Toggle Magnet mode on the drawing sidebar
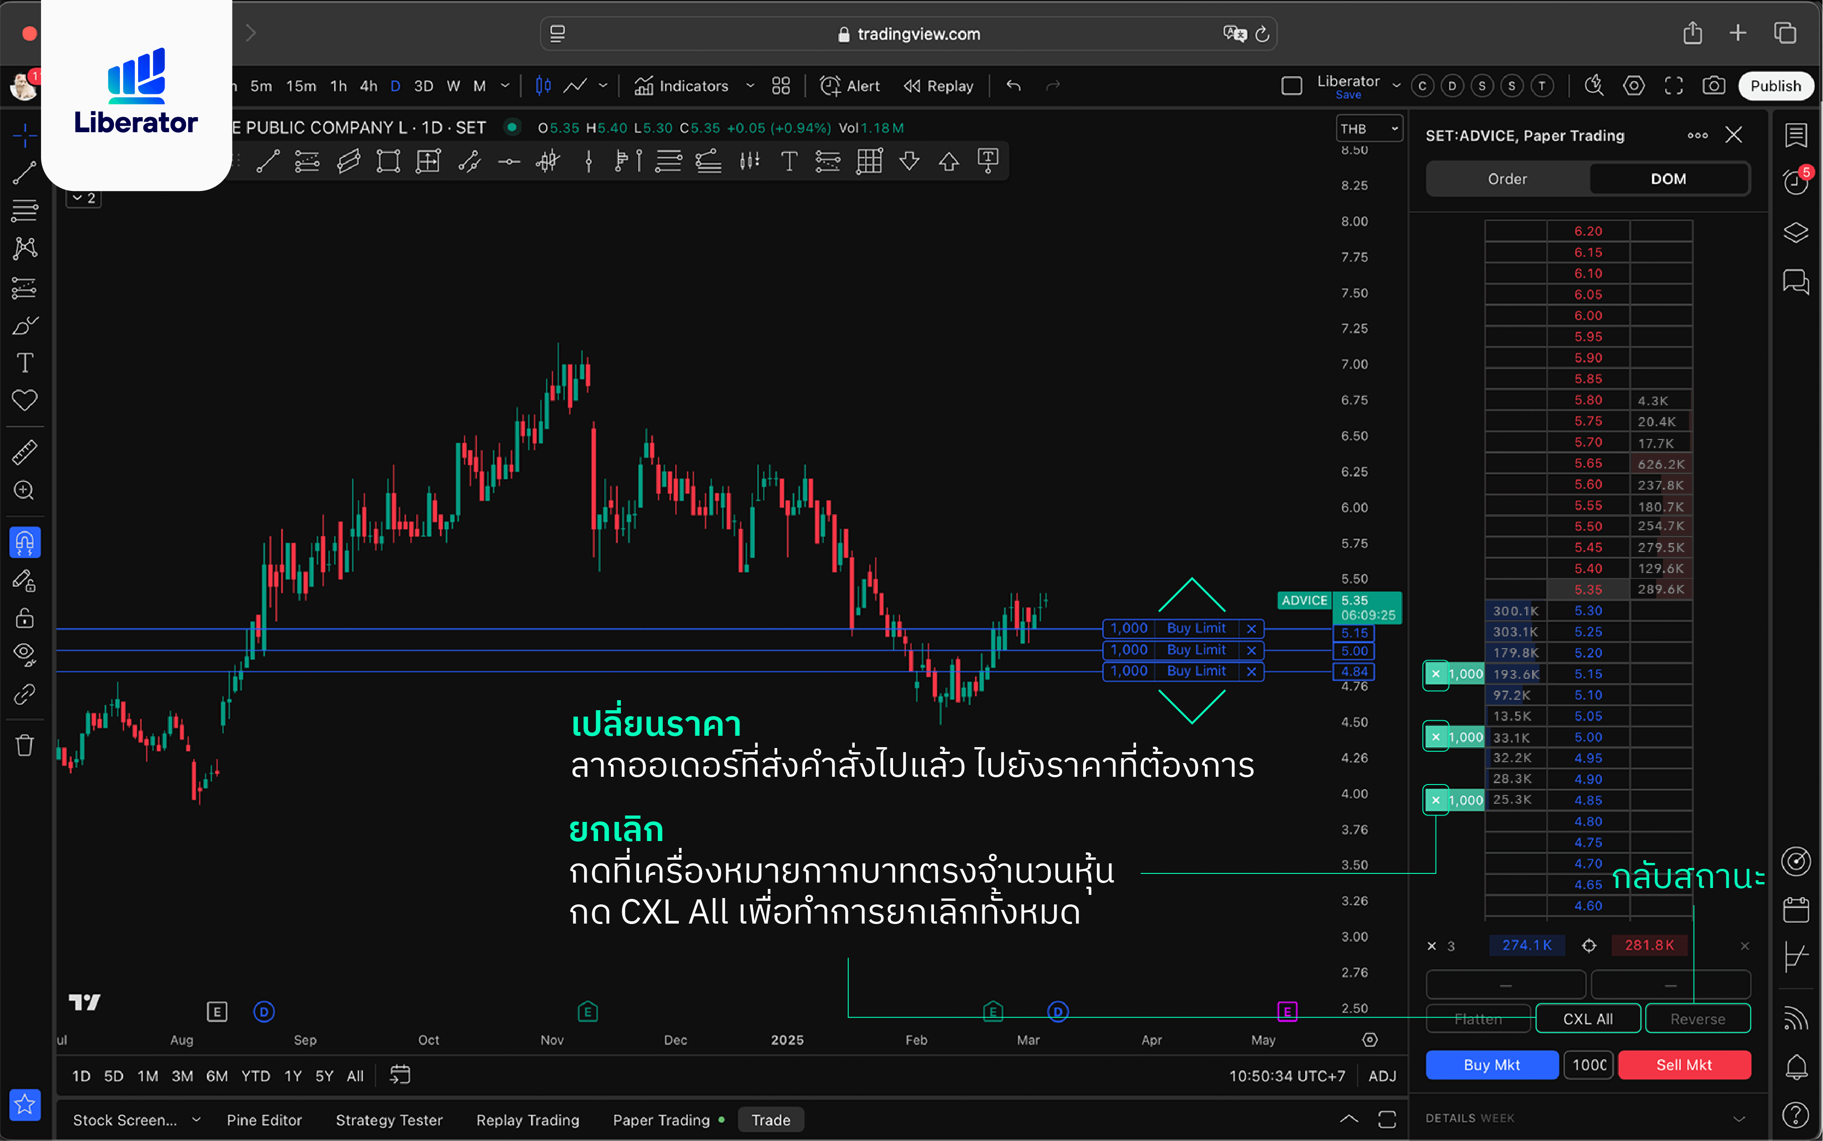This screenshot has width=1823, height=1141. click(x=24, y=542)
